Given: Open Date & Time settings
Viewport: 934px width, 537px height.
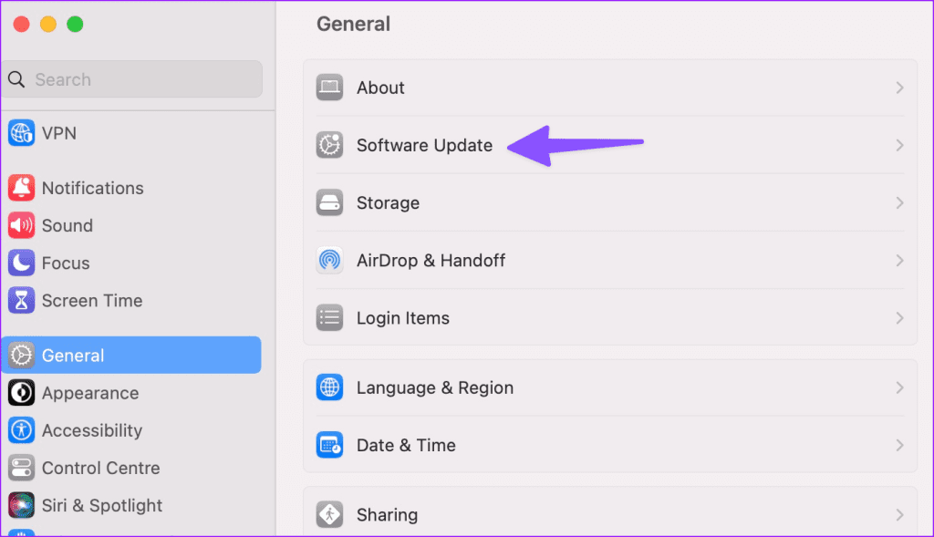Looking at the screenshot, I should click(610, 445).
